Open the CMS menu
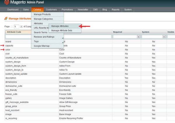The height and width of the screenshot is (123, 175). pyautogui.click(x=95, y=10)
